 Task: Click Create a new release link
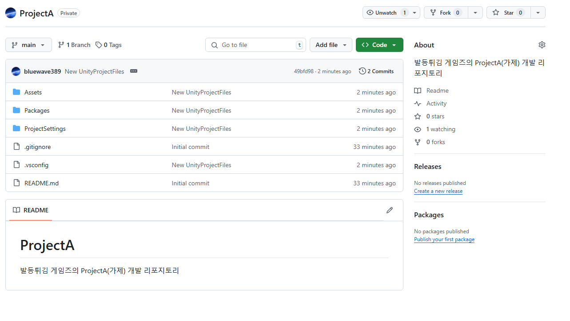(438, 191)
